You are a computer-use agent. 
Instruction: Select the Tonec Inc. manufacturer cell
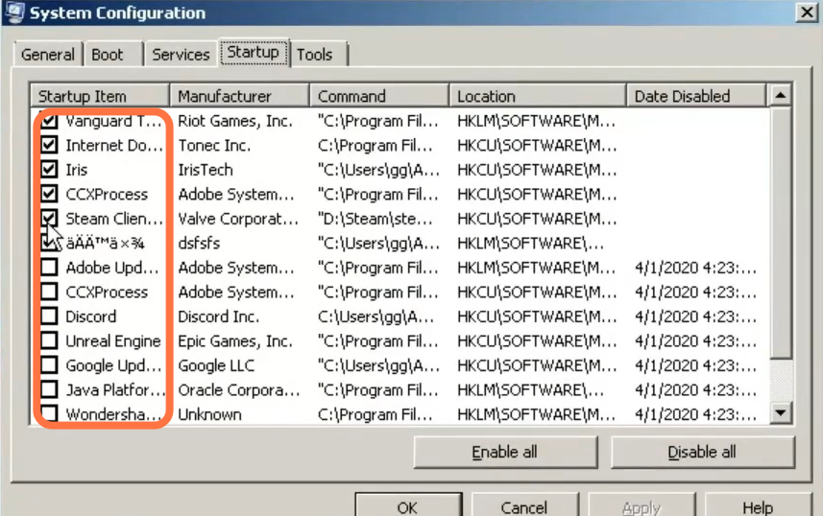pyautogui.click(x=215, y=145)
